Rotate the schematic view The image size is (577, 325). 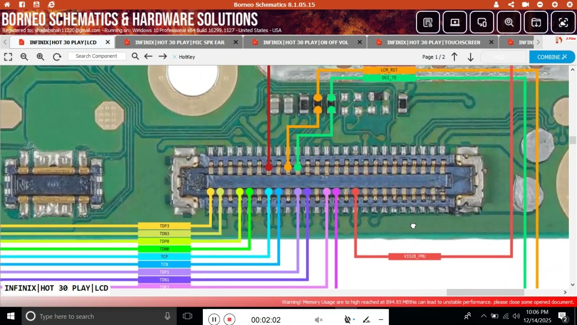pyautogui.click(x=57, y=57)
